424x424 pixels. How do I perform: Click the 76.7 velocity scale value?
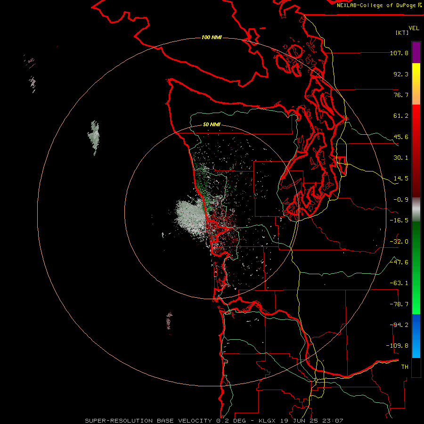point(401,95)
